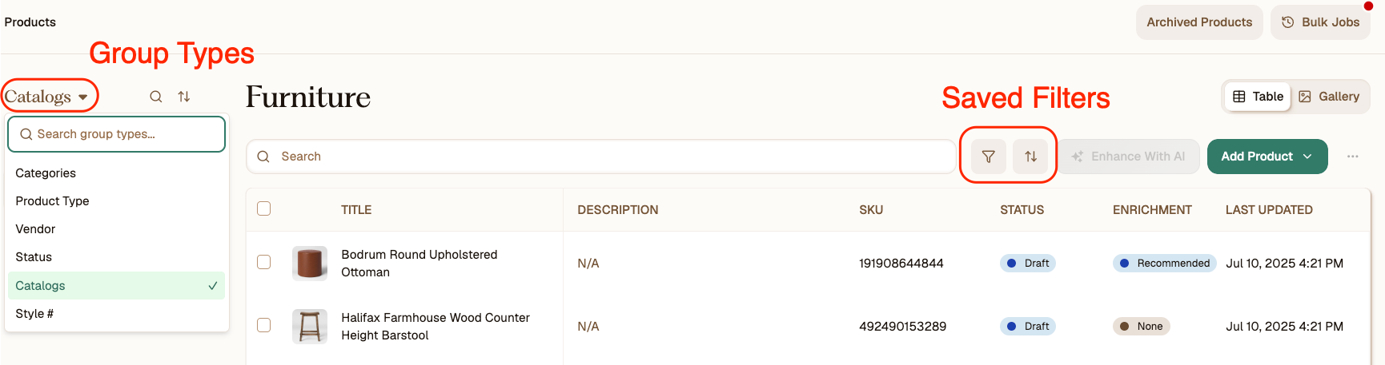Screen dimensions: 1385x365
Task: Switch to Gallery view
Action: [x=1329, y=97]
